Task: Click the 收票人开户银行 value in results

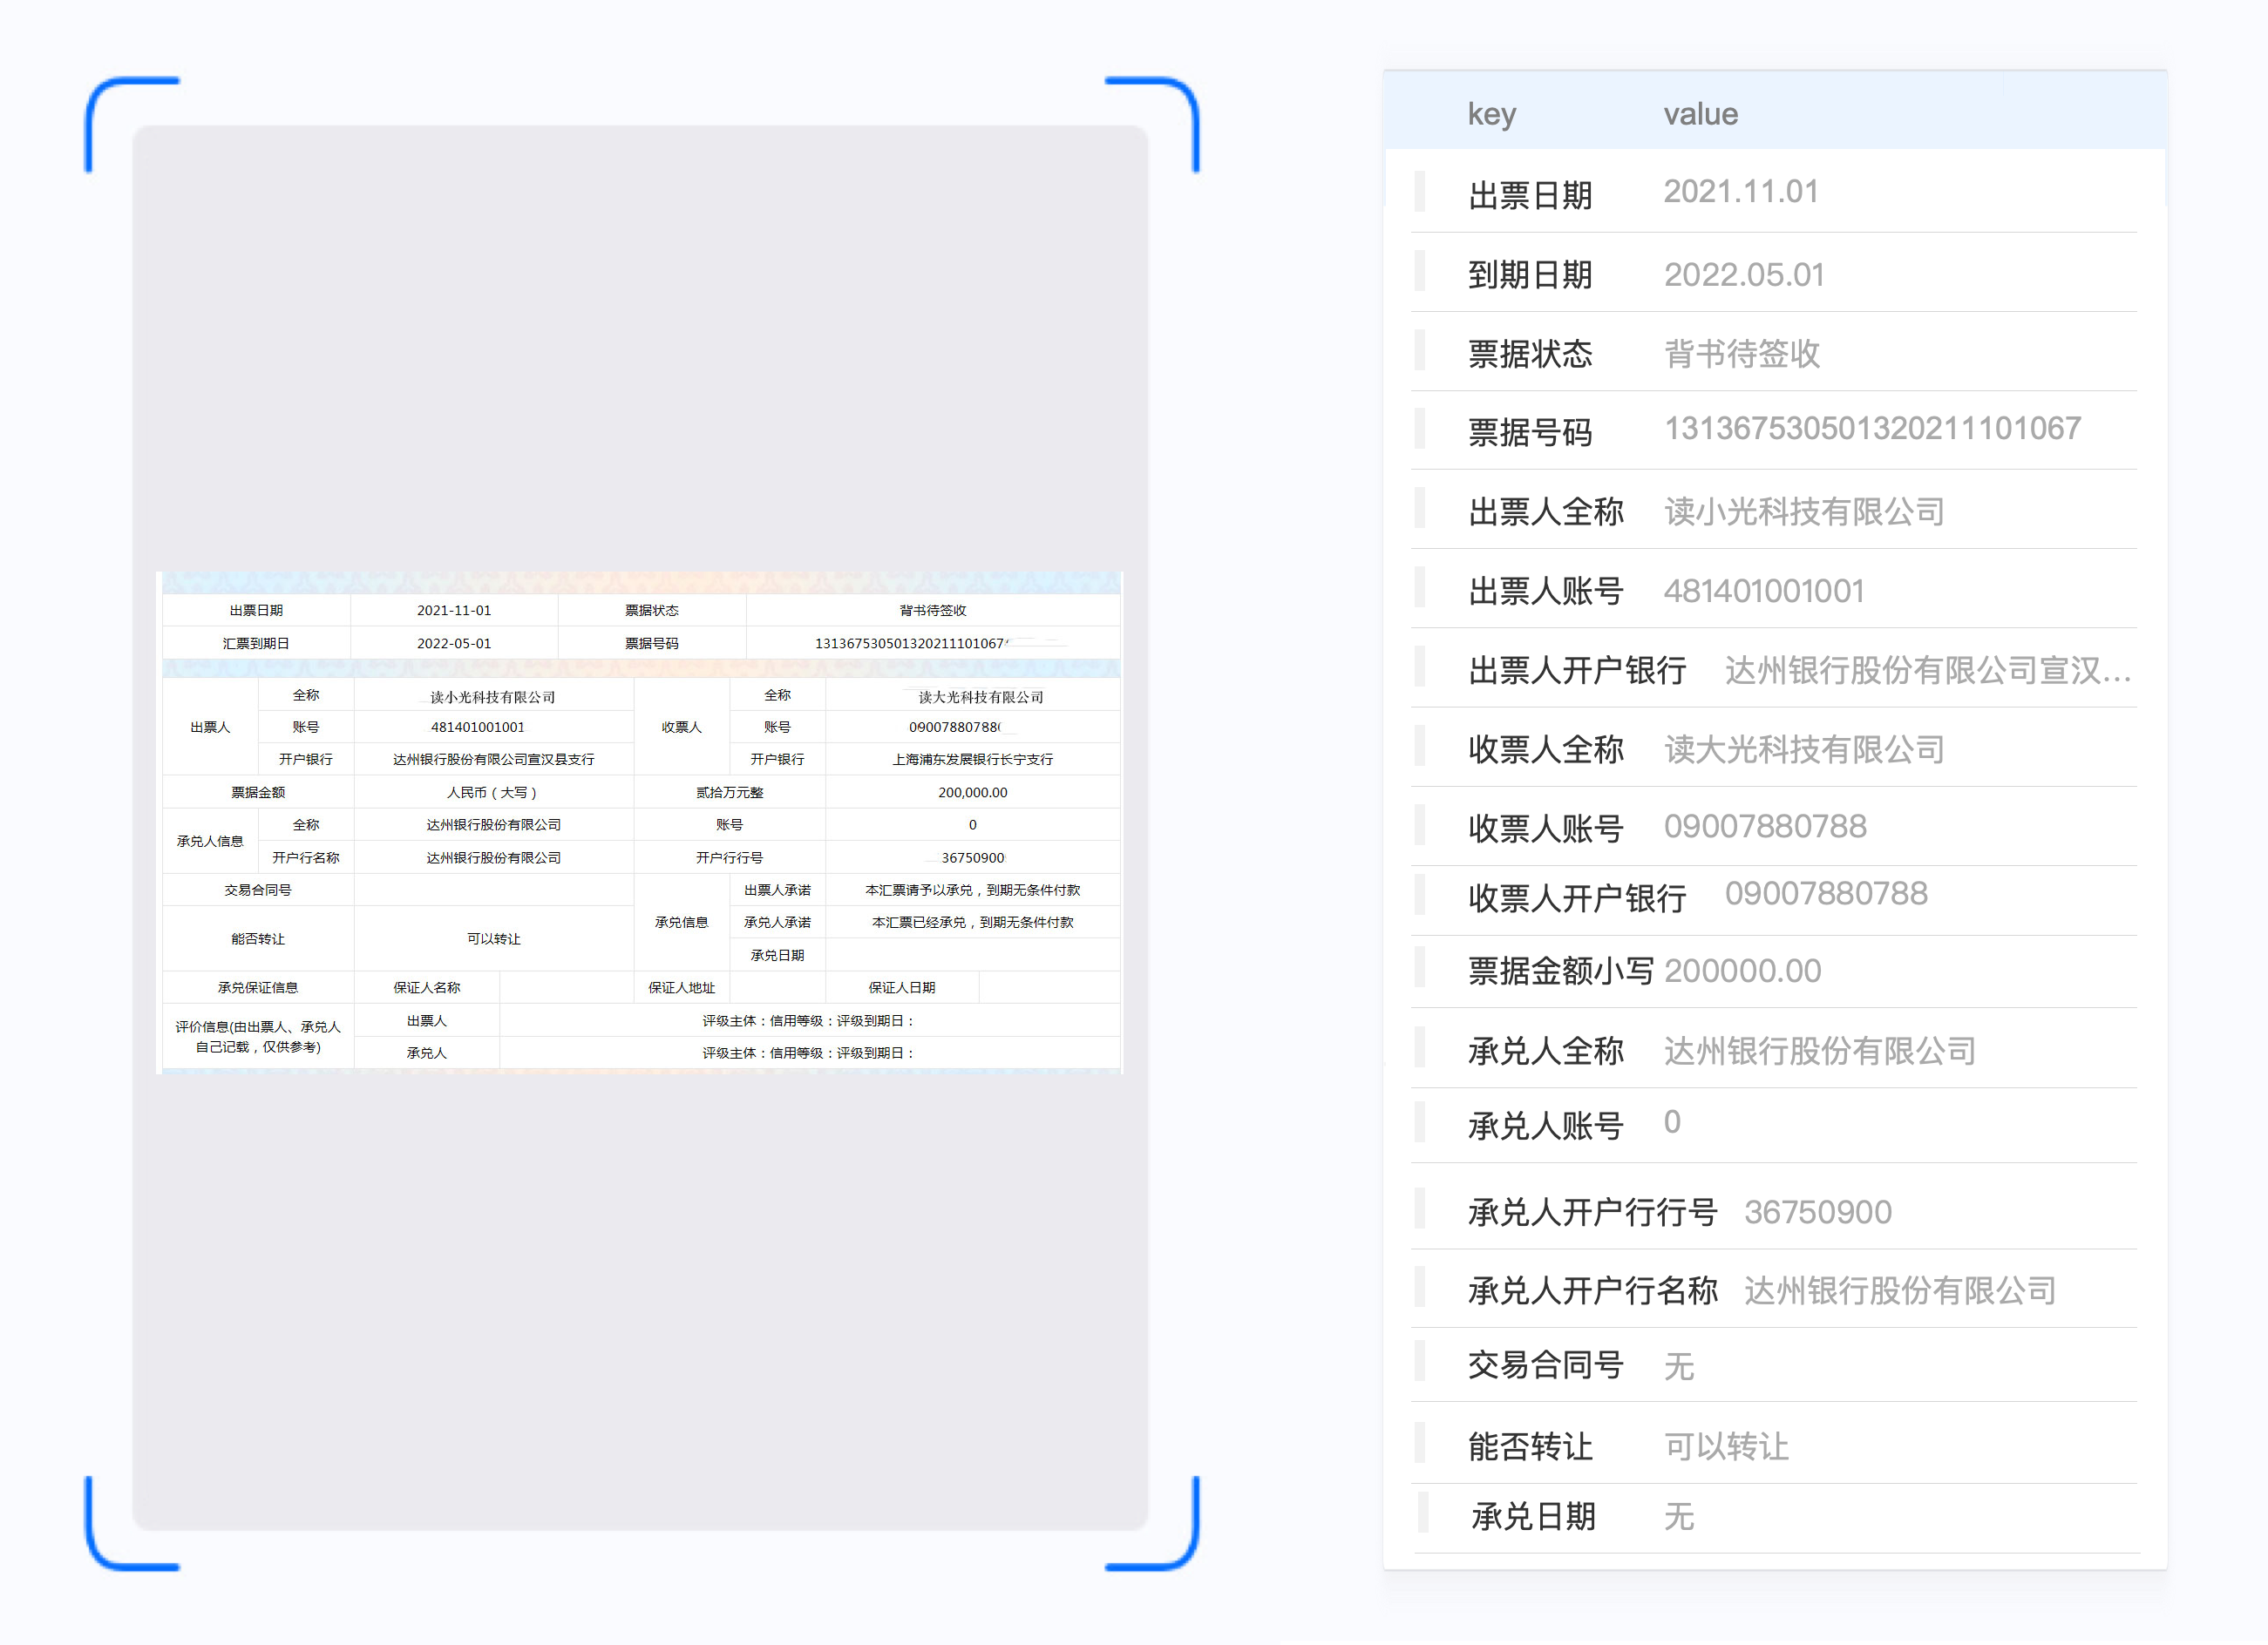Action: point(1826,893)
